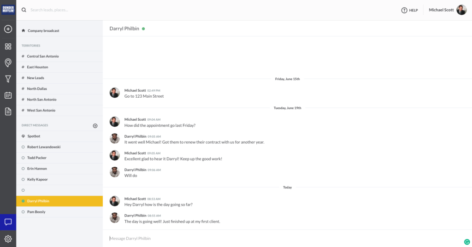Click the Help question mark button
The width and height of the screenshot is (472, 247).
click(x=410, y=10)
